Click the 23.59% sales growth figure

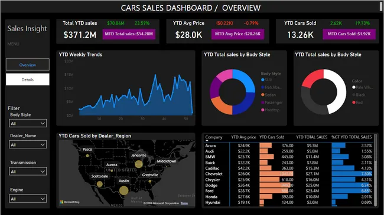pos(142,23)
